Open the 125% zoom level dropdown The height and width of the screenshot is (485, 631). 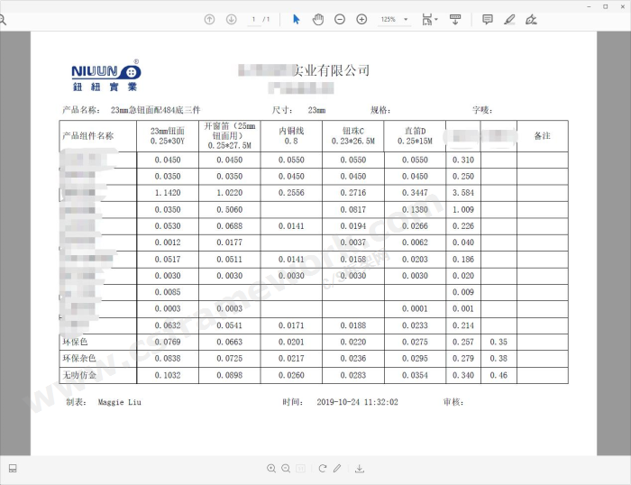tap(393, 19)
